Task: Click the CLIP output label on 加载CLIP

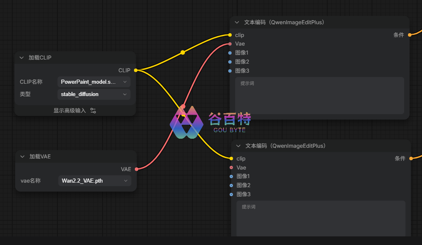Action: coord(124,70)
